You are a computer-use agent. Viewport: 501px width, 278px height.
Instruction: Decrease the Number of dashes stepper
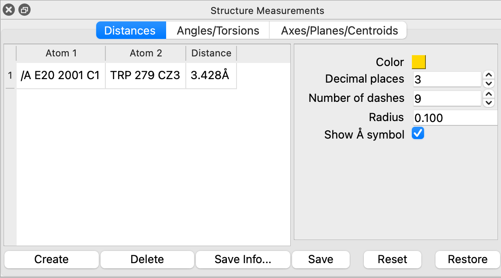click(x=489, y=102)
